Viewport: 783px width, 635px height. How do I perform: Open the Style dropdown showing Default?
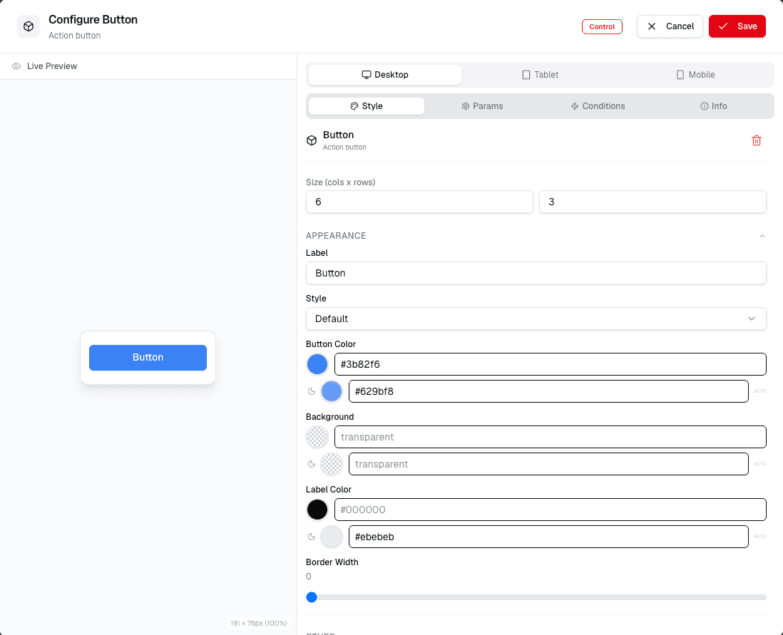click(x=536, y=319)
